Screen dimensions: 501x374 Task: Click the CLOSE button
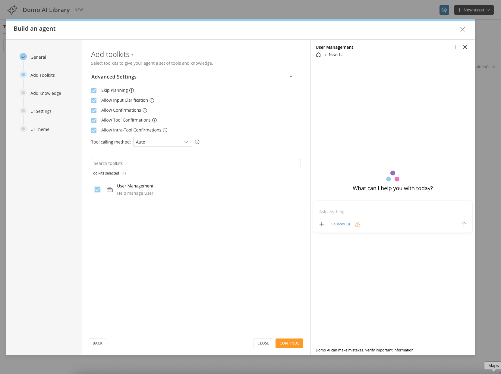pos(263,343)
